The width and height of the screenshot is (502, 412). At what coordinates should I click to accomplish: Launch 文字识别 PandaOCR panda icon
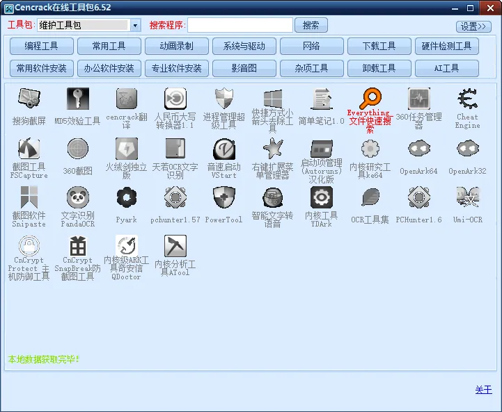pos(78,197)
